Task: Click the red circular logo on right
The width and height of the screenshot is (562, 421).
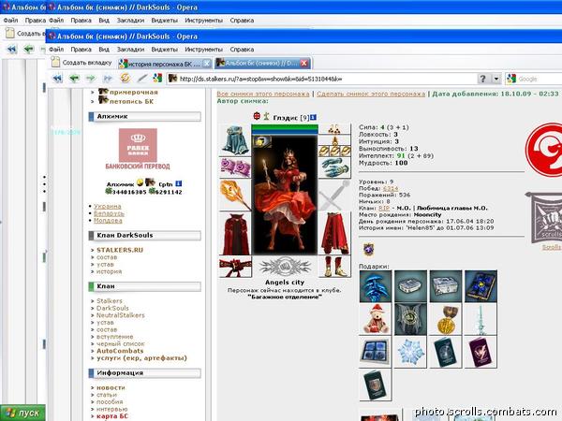Action: pyautogui.click(x=544, y=150)
